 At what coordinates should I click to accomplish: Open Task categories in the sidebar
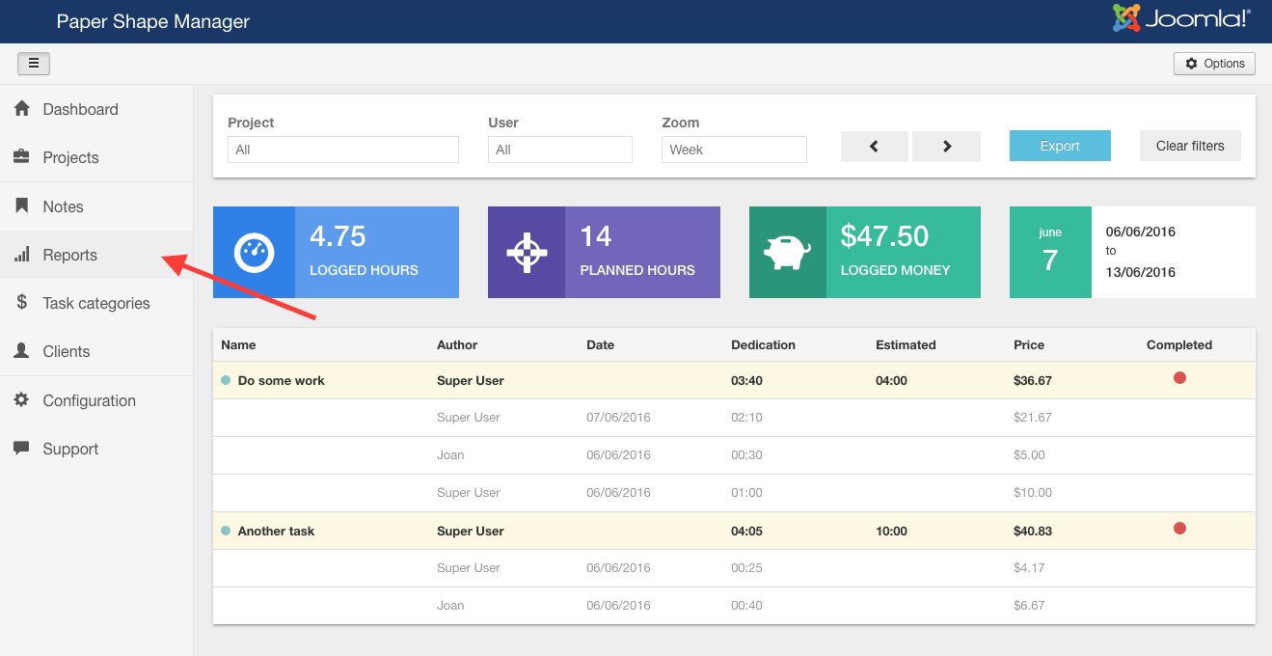96,303
